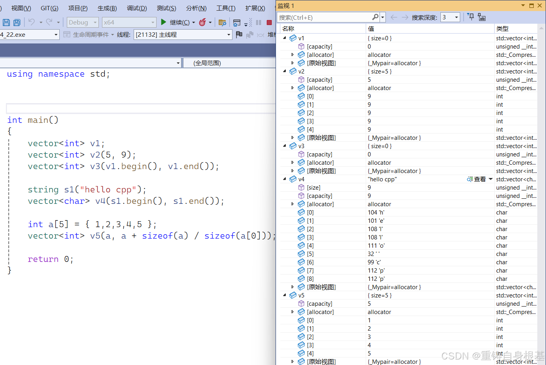
Task: Open the search depth dropdown showing 3
Action: [x=450, y=17]
